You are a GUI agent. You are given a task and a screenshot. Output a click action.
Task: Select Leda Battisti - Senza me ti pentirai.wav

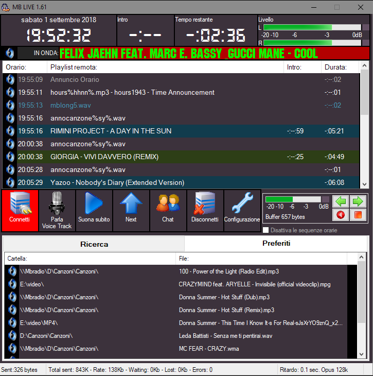tap(225, 336)
